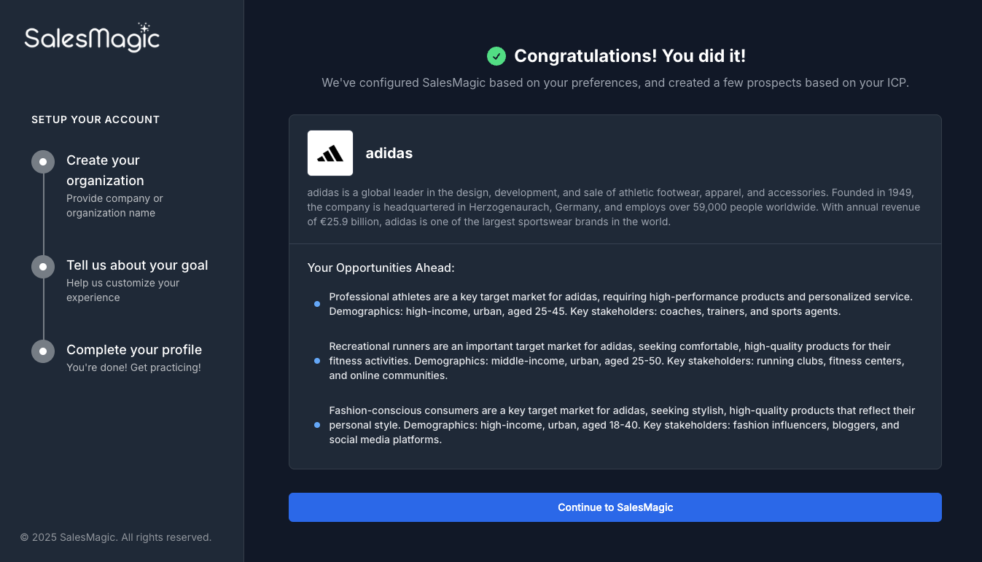Open the 'Create your organization' step label
The height and width of the screenshot is (562, 982).
(x=105, y=170)
